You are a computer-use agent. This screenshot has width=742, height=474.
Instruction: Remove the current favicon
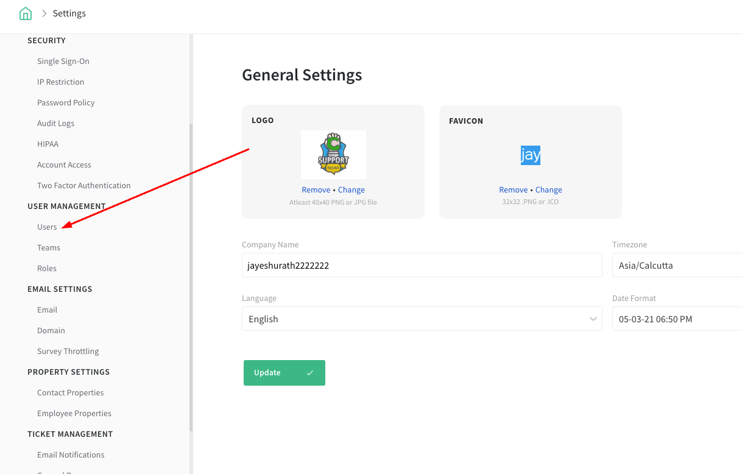coord(514,190)
